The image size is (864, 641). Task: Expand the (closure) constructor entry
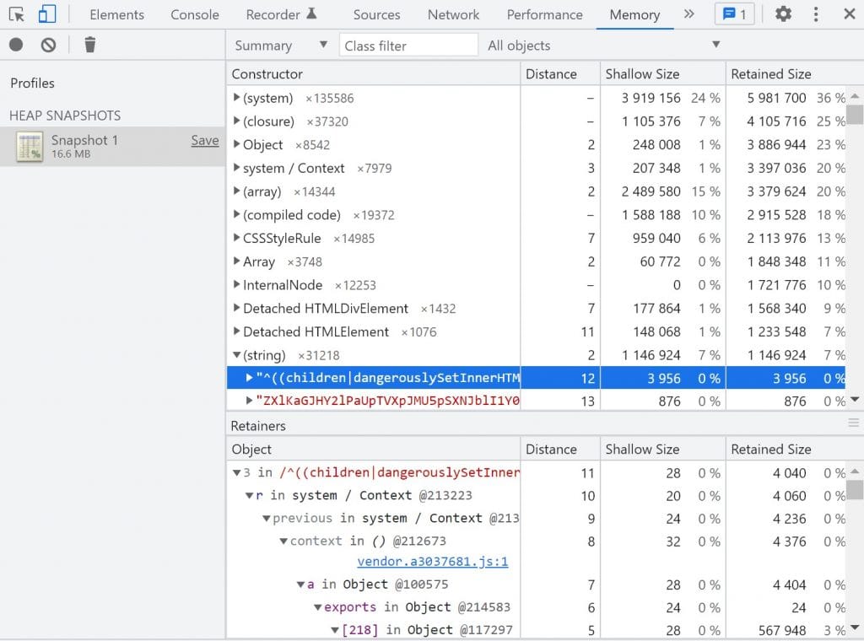coord(237,121)
